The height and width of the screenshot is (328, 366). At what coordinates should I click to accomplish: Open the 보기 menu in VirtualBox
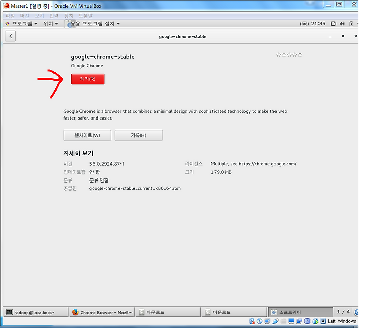[x=39, y=16]
